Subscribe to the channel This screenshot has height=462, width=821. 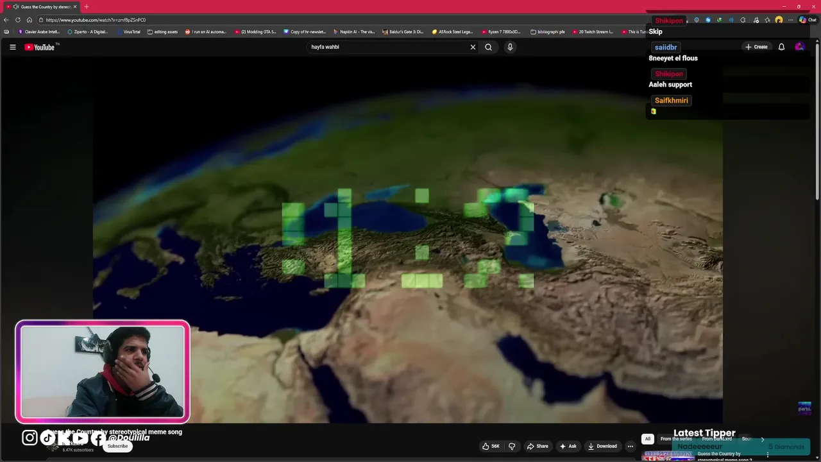117,446
